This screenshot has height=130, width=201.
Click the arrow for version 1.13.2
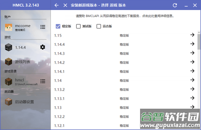[x=192, y=89]
